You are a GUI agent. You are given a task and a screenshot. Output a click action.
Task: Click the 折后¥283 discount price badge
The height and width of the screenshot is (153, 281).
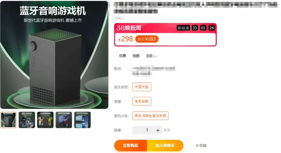[147, 39]
